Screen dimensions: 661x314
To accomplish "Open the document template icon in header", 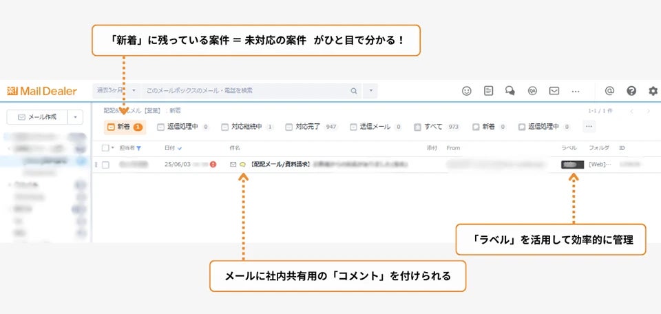I will (x=489, y=91).
